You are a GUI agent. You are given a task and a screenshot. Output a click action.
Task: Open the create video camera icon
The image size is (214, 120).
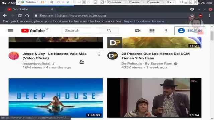coord(138,31)
